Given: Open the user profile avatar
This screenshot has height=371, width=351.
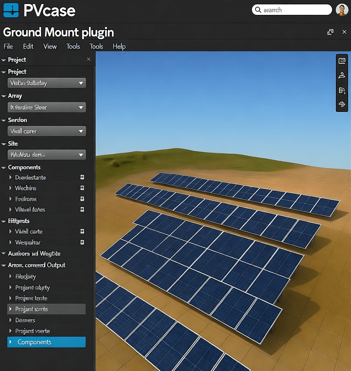Looking at the screenshot, I should (342, 10).
